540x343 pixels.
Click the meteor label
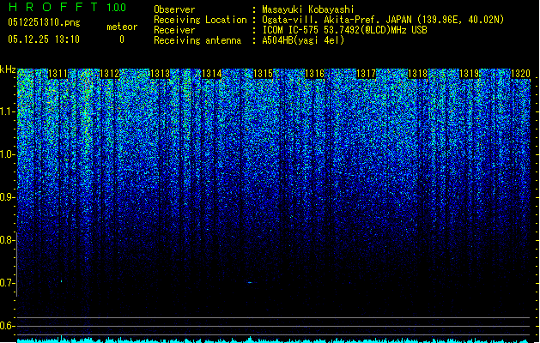[x=122, y=27]
